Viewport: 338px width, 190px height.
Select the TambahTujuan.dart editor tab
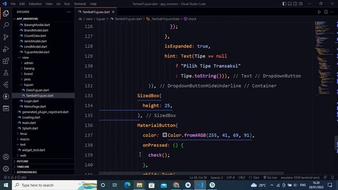pos(96,12)
